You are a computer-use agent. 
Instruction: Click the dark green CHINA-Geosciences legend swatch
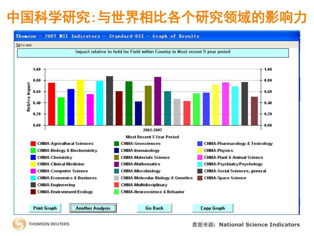pos(117,144)
